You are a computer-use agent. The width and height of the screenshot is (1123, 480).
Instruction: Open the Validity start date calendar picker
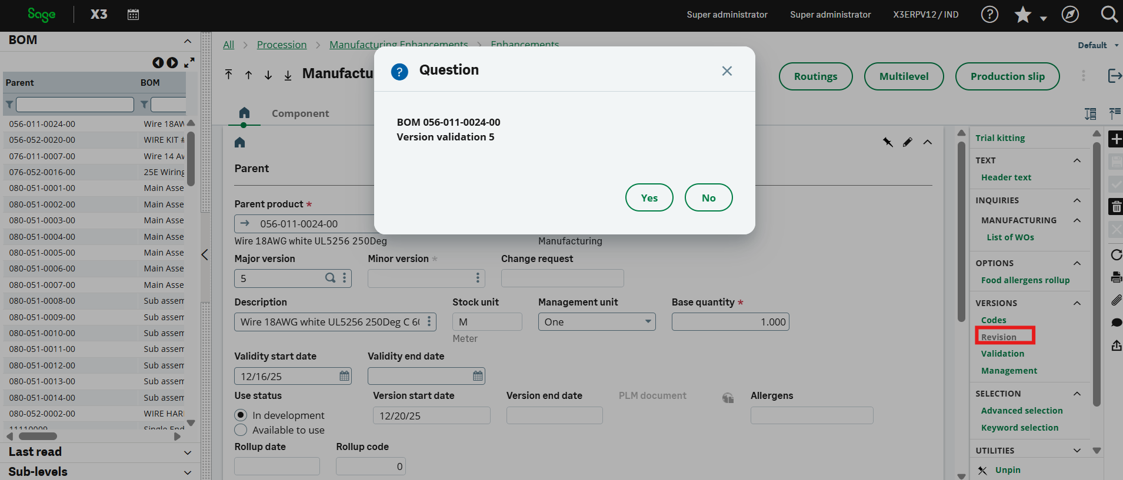point(344,376)
